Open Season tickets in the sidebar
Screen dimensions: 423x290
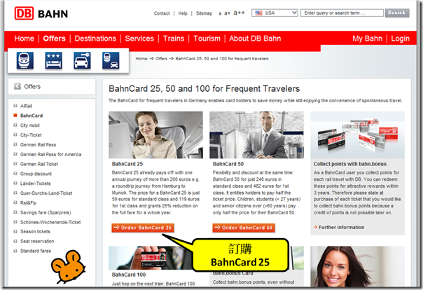click(35, 232)
